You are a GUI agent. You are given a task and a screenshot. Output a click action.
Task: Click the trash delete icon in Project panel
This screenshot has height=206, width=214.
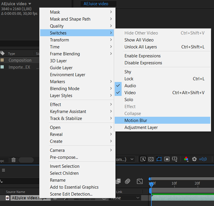[14, 160]
